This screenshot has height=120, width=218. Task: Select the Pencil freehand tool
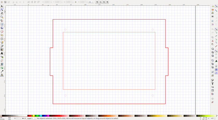pyautogui.click(x=2, y=42)
